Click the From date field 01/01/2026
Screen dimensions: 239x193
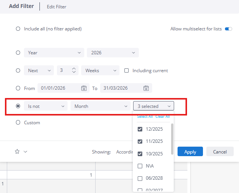pyautogui.click(x=59, y=88)
